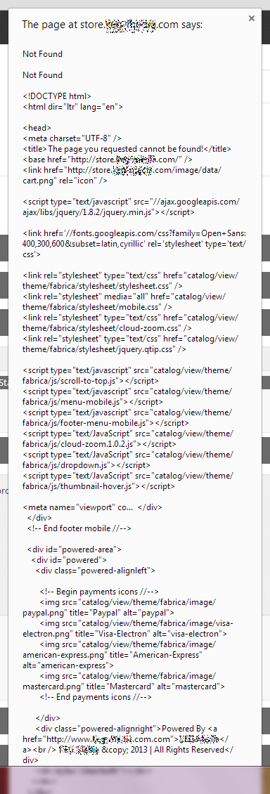
Task: Click the "<base href=" line
Action: point(108,159)
